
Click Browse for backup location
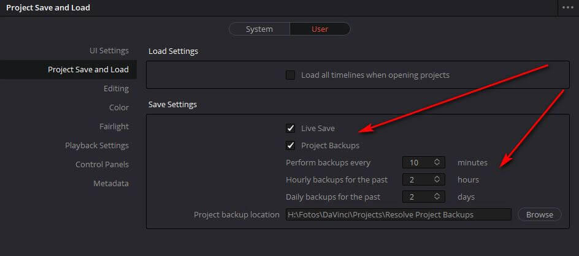coord(540,214)
